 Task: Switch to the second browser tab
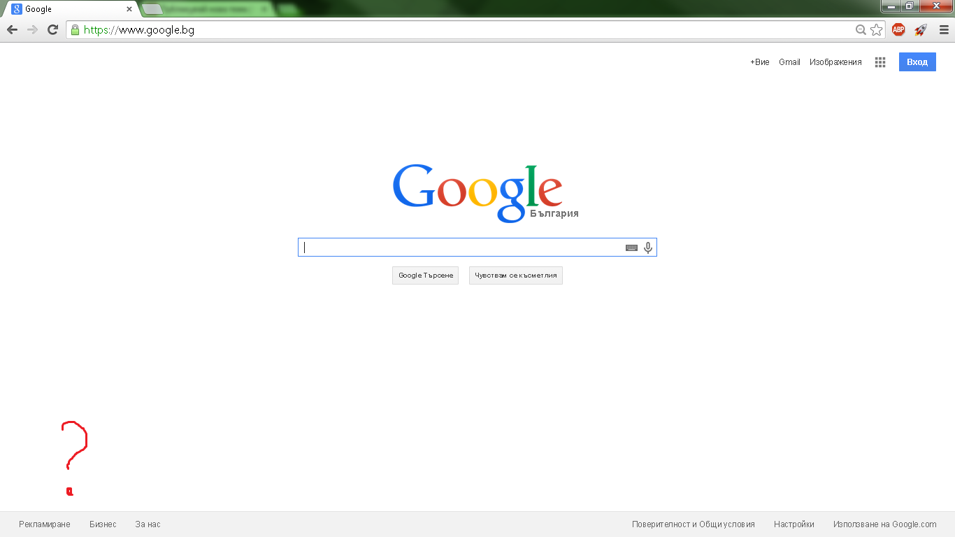[x=206, y=9]
